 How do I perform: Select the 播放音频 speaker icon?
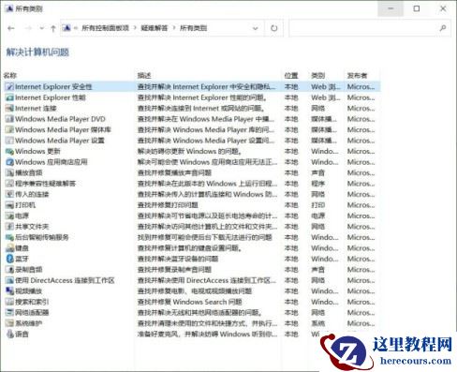[x=10, y=172]
